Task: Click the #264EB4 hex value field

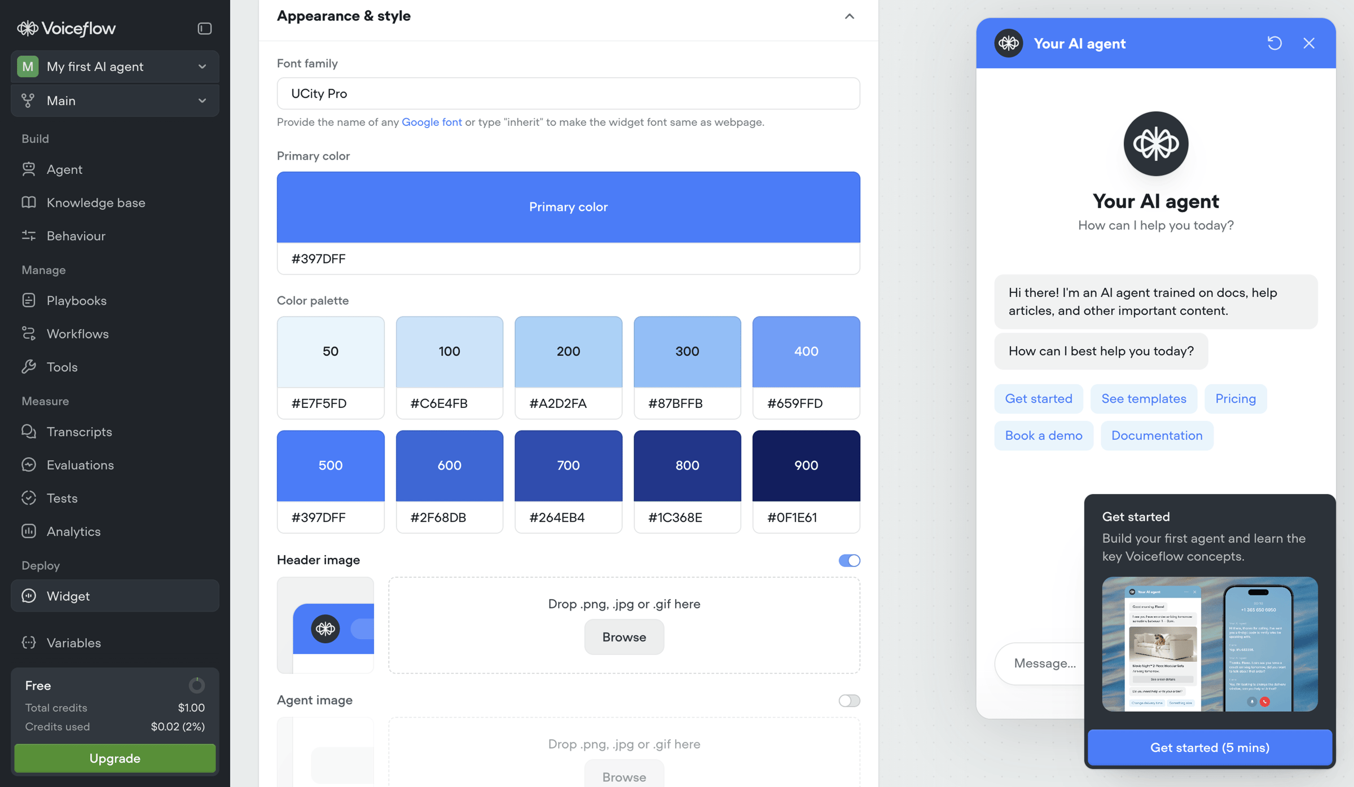Action: (568, 517)
